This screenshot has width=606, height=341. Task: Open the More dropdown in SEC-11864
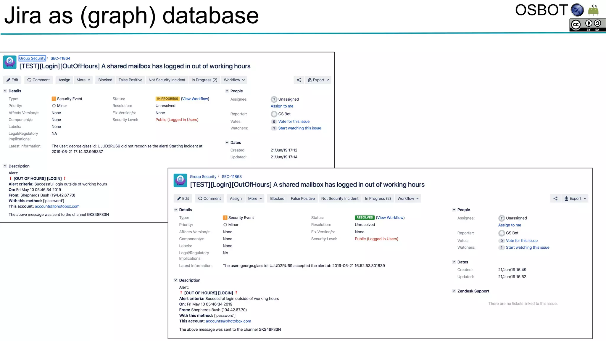(x=83, y=80)
